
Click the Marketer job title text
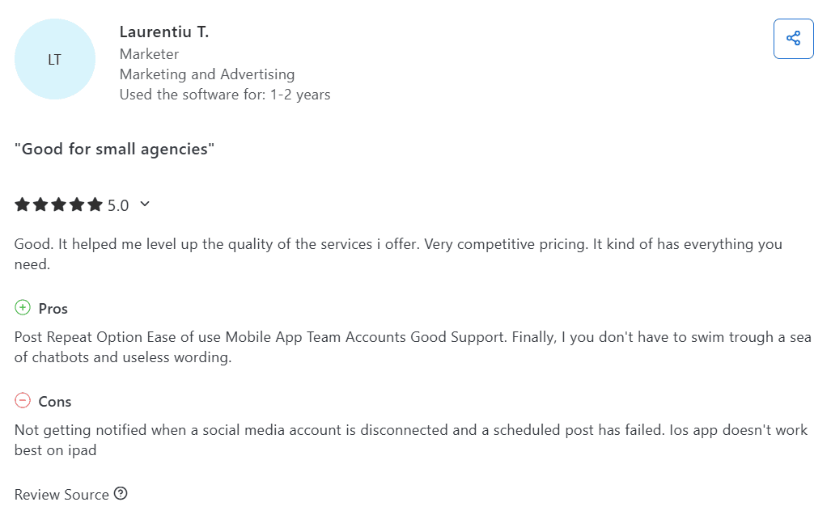[x=149, y=54]
